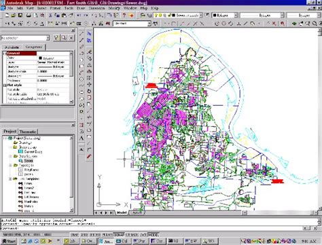Select the Circle draw tool
The image size is (322, 245).
pos(82,79)
